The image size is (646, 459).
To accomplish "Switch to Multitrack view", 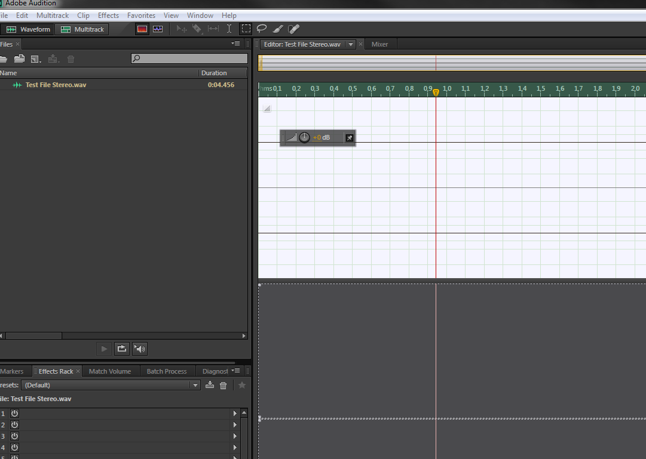I will [x=82, y=29].
